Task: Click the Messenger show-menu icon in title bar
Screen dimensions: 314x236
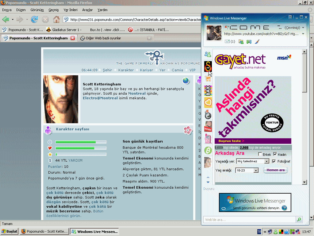Action: 290,17
